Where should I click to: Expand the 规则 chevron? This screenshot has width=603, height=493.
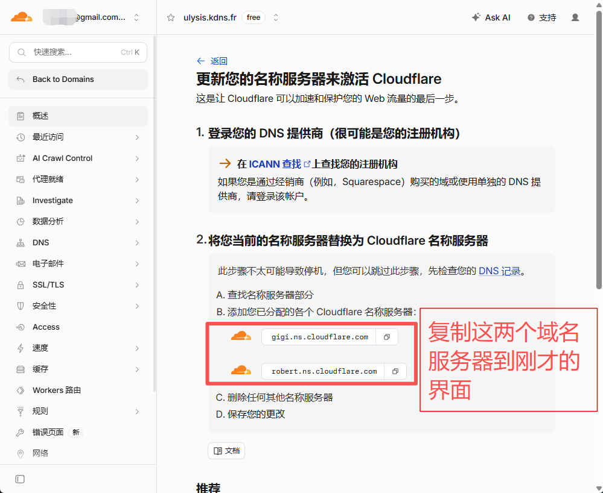(137, 412)
